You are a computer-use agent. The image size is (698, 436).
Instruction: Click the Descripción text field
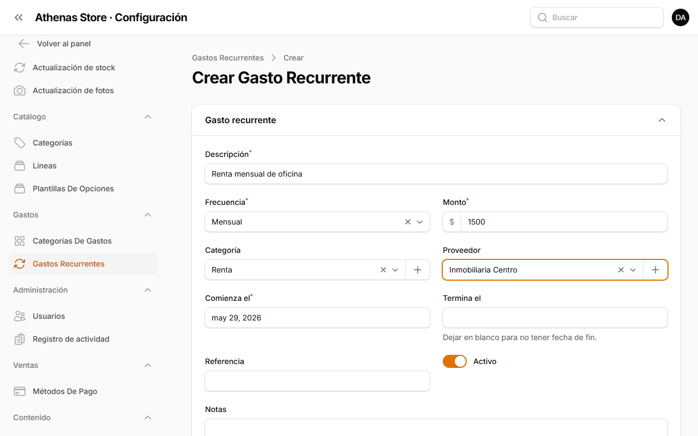(x=436, y=174)
